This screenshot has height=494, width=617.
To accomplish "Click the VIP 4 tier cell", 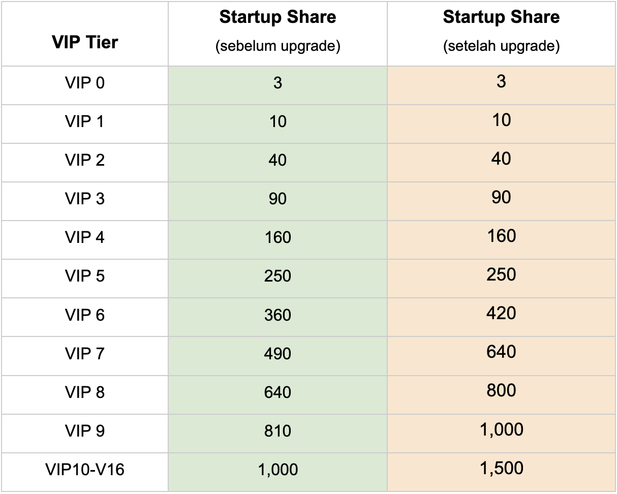I will 85,237.
